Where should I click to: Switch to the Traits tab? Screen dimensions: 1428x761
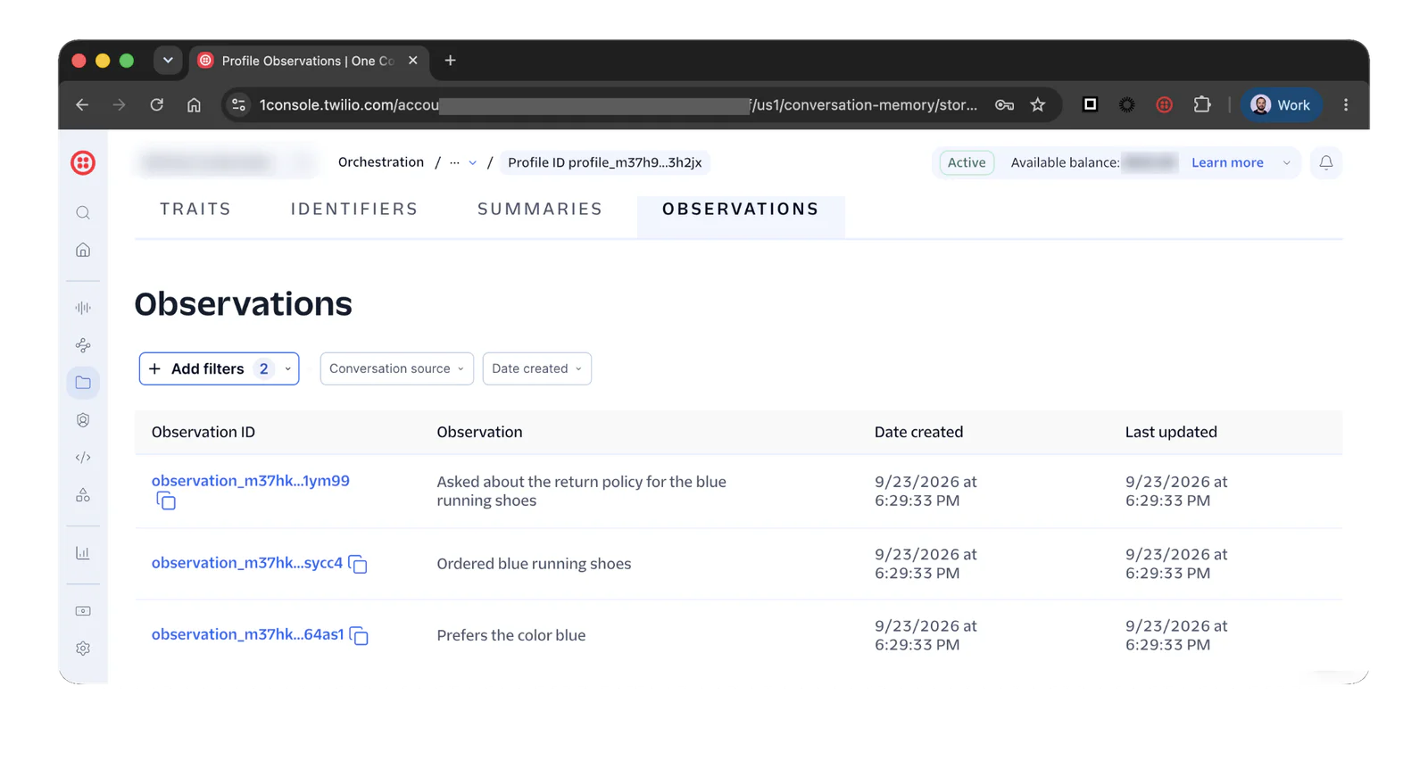point(195,209)
